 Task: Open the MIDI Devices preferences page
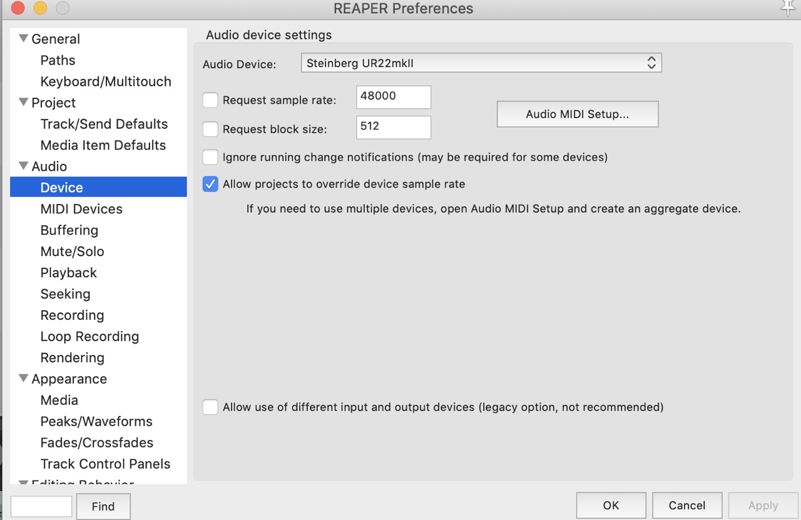pyautogui.click(x=81, y=209)
